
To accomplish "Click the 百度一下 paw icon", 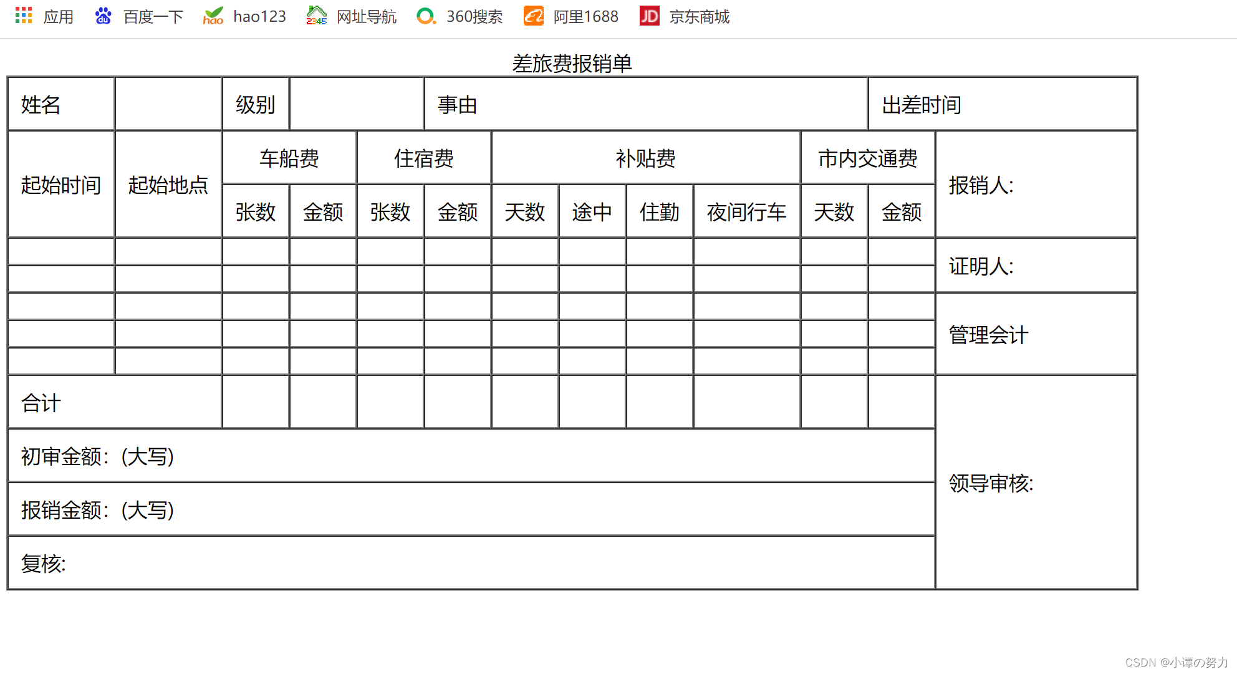I will [x=103, y=16].
